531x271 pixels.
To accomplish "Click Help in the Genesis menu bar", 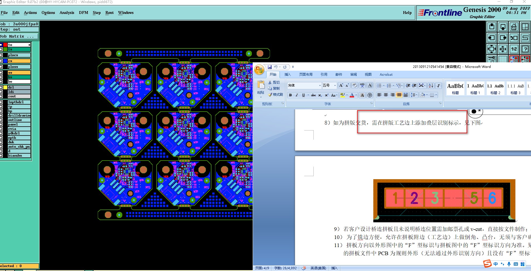I will pos(407,13).
